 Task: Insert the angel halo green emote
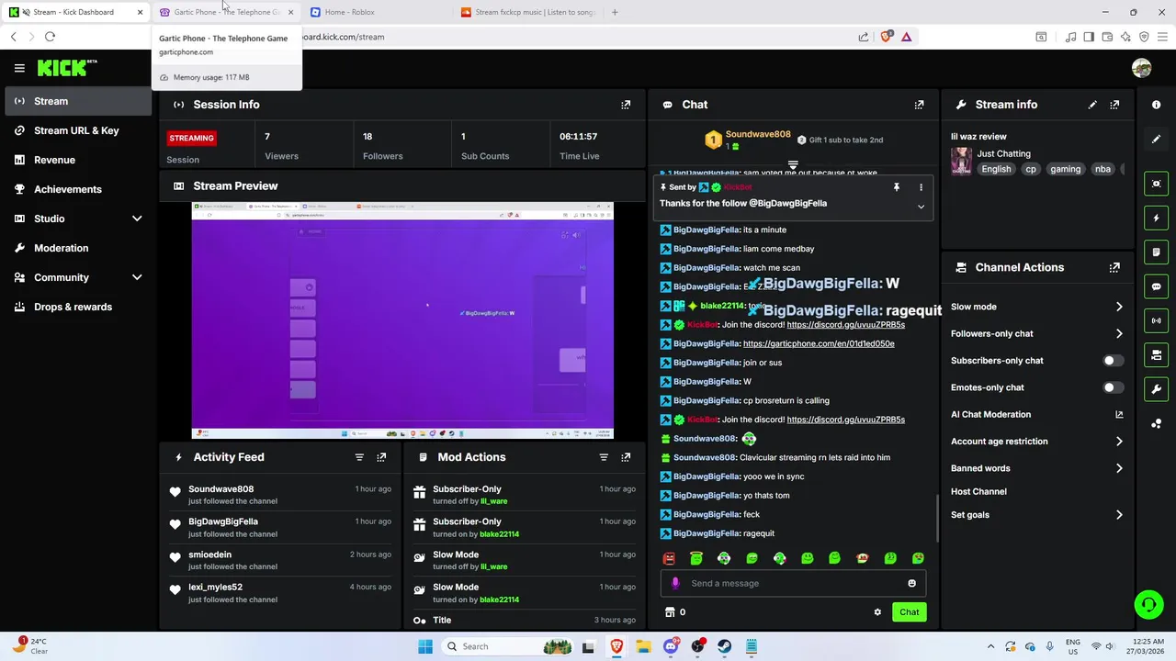(x=696, y=558)
